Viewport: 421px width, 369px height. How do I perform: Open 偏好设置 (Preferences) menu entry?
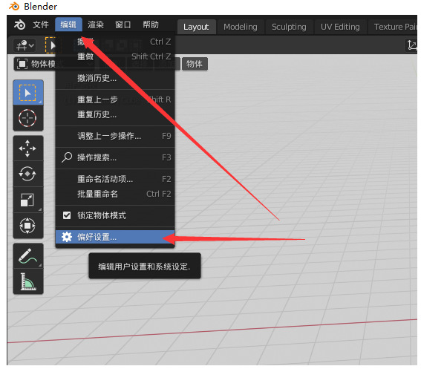pyautogui.click(x=115, y=237)
